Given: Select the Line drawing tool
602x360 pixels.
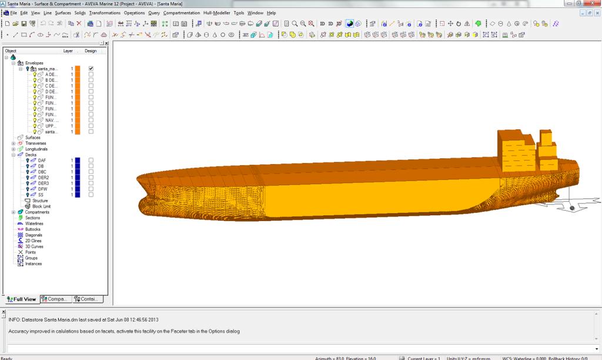Looking at the screenshot, I should [x=15, y=35].
